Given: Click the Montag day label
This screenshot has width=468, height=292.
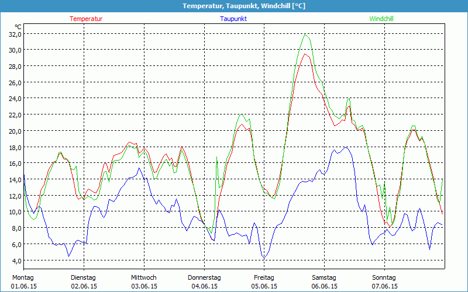Looking at the screenshot, I should coord(23,277).
